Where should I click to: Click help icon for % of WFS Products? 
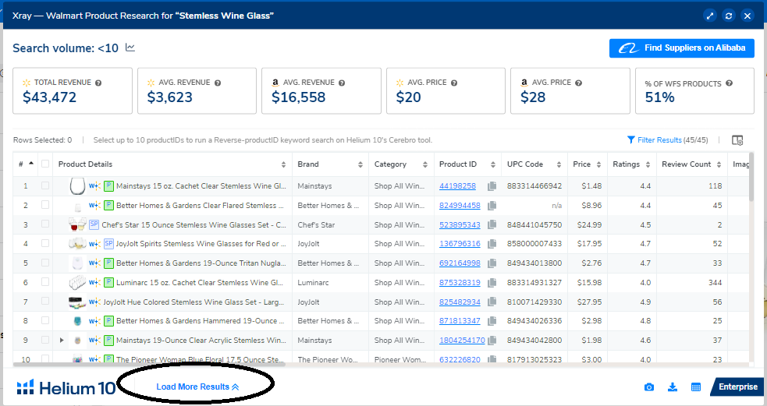[730, 83]
